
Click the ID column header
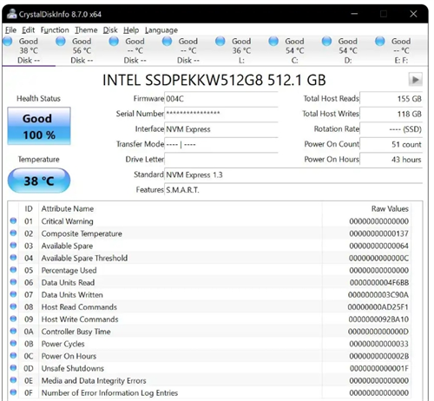pos(29,208)
